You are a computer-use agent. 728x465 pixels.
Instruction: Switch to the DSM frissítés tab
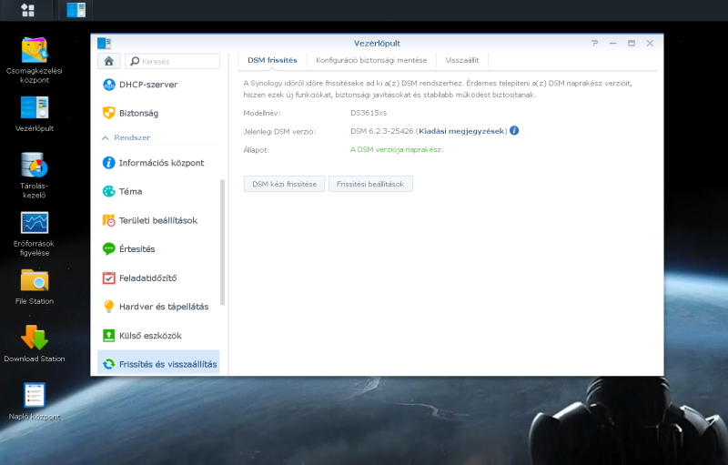point(272,60)
